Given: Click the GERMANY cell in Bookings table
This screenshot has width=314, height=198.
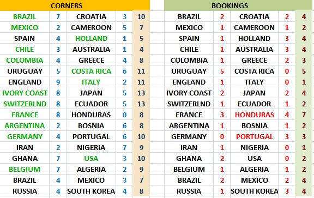Looking at the screenshot, I should 189,137.
